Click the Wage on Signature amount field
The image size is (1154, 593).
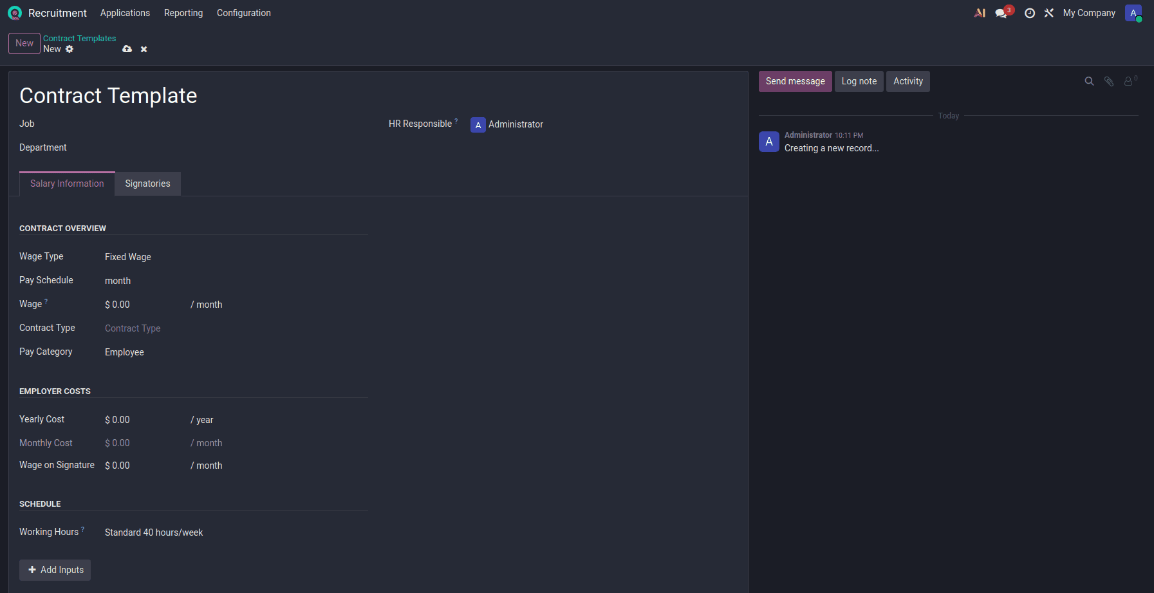coord(145,466)
